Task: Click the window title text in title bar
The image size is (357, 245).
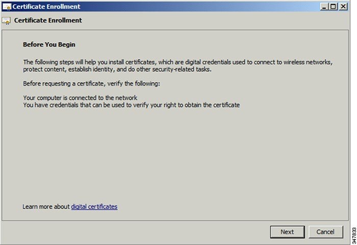Action: [x=46, y=7]
